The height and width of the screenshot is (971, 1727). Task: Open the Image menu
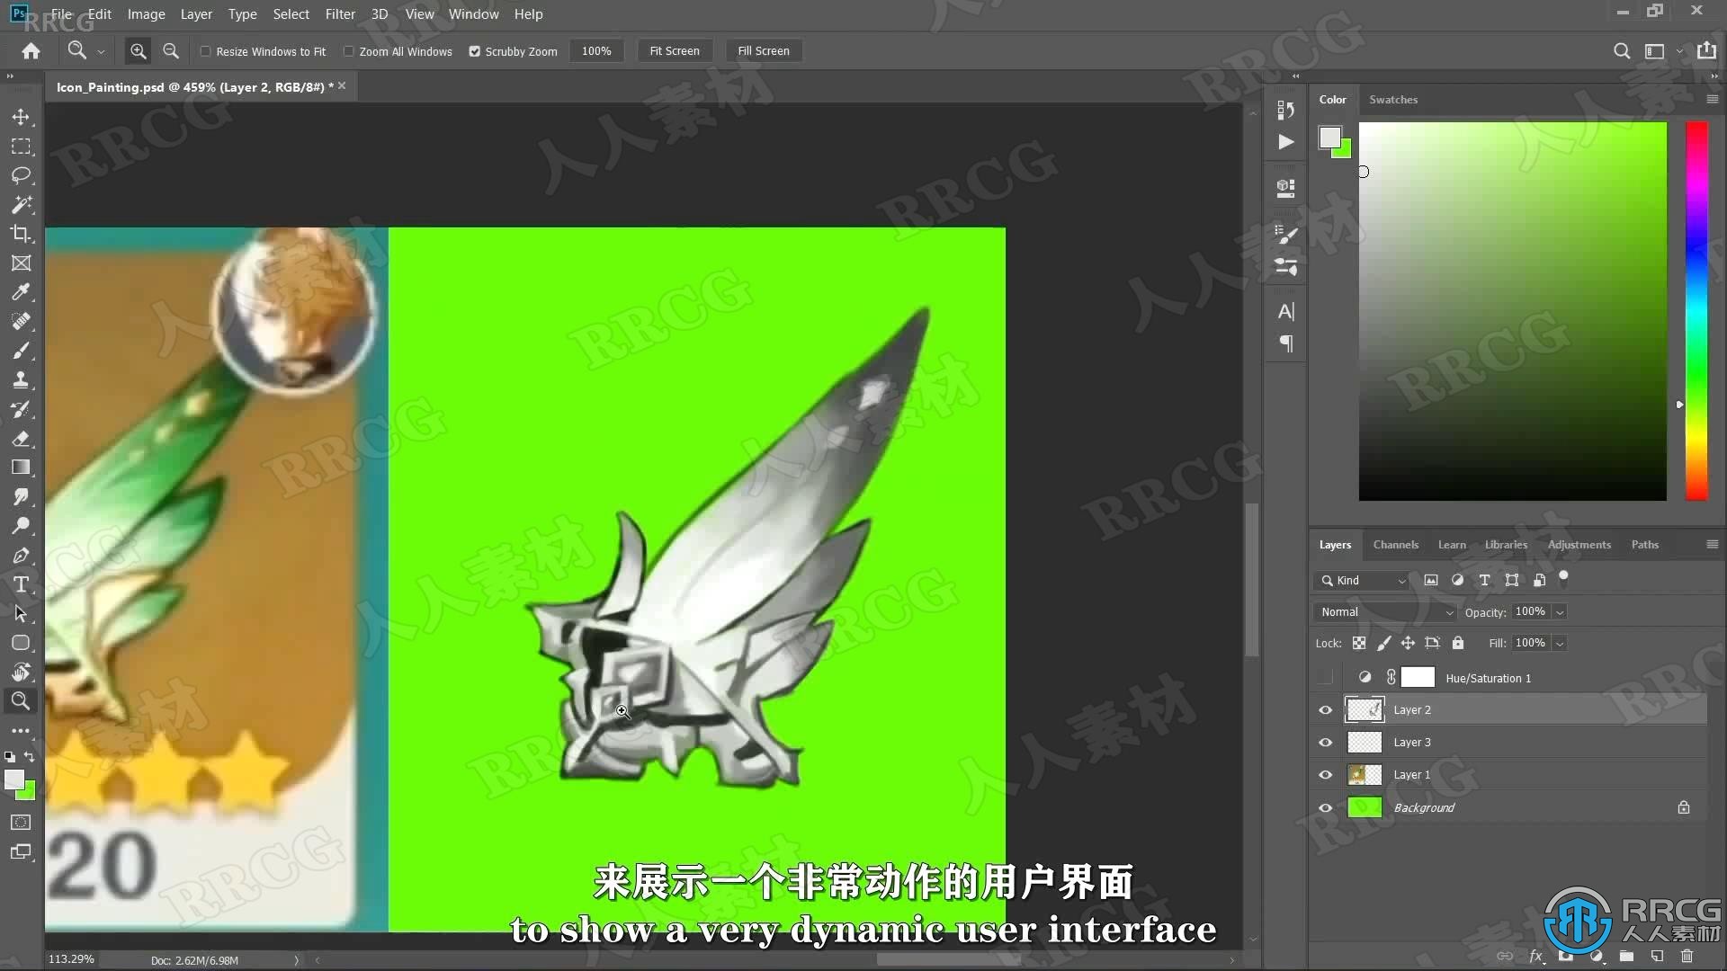146,13
